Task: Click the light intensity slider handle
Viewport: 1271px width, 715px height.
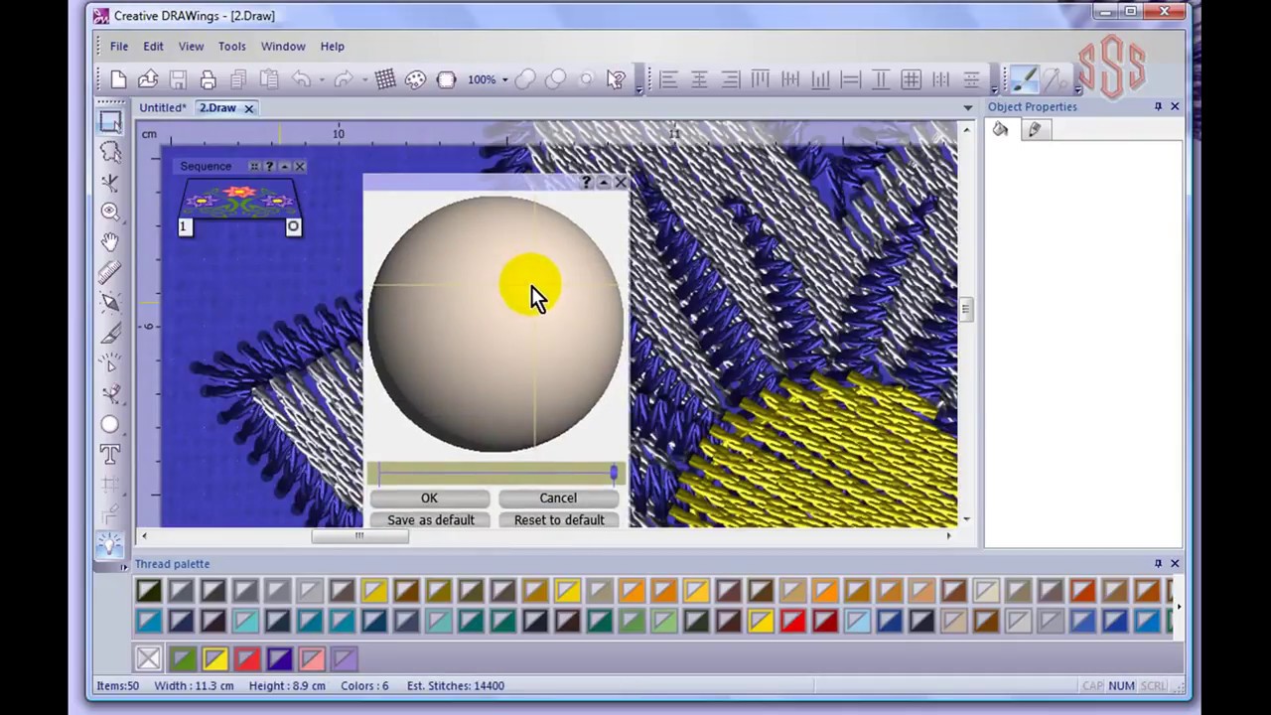Action: (614, 474)
